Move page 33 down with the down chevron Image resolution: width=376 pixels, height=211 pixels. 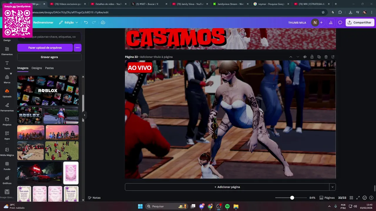(x=298, y=57)
